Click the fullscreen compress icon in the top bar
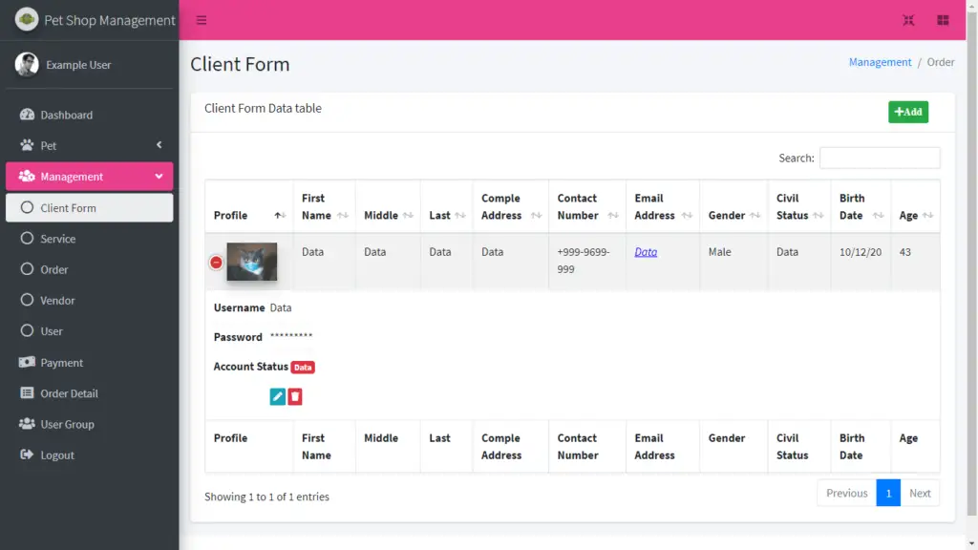Image resolution: width=978 pixels, height=550 pixels. pyautogui.click(x=908, y=19)
